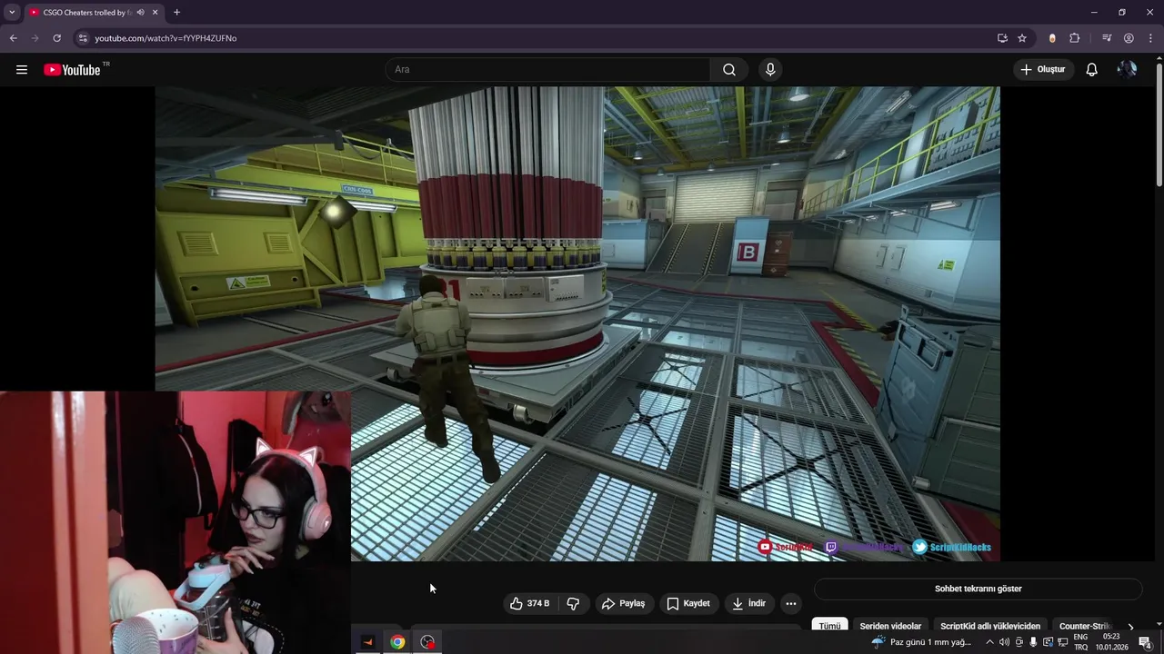Download the video with İndir
1164x654 pixels.
750,603
